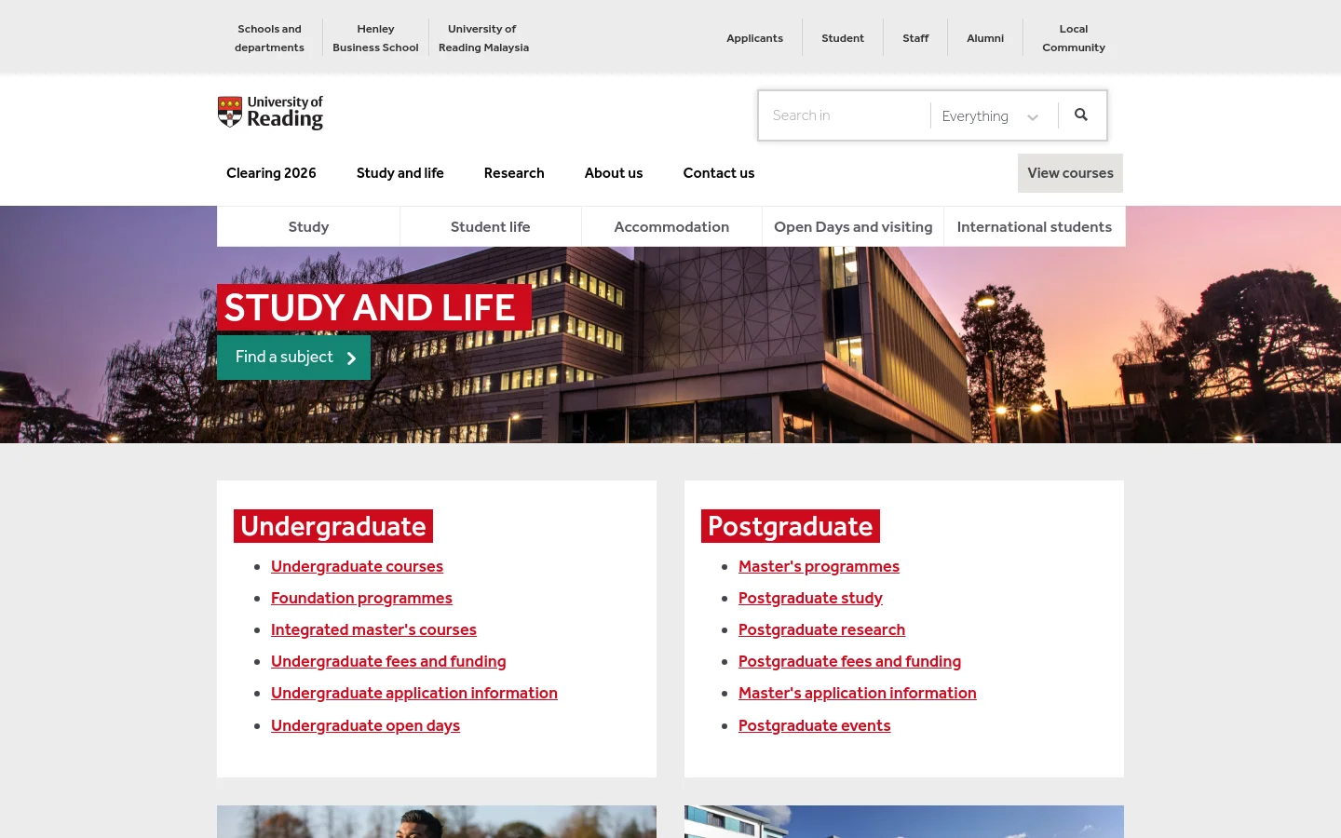
Task: Open Undergraduate open days link
Action: pos(365,725)
